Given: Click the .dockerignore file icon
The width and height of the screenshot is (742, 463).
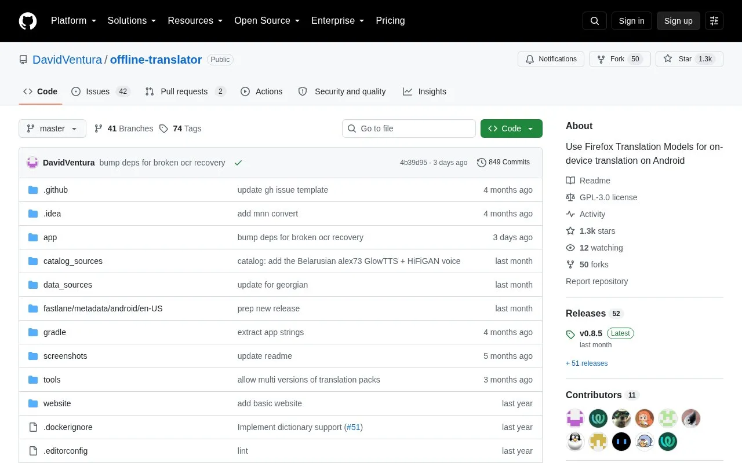Looking at the screenshot, I should pos(33,427).
